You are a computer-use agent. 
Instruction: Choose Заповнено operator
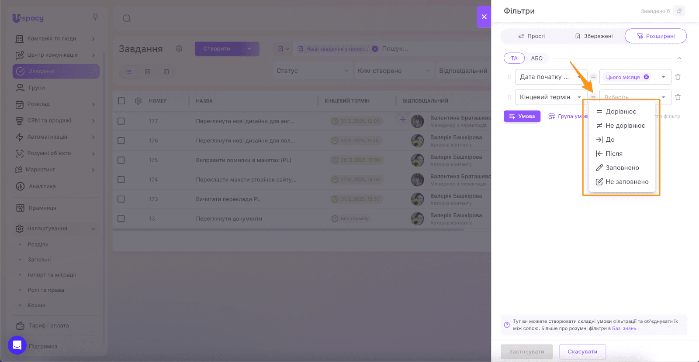(621, 167)
